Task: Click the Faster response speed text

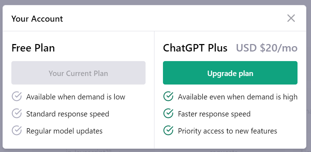Action: coord(214,114)
